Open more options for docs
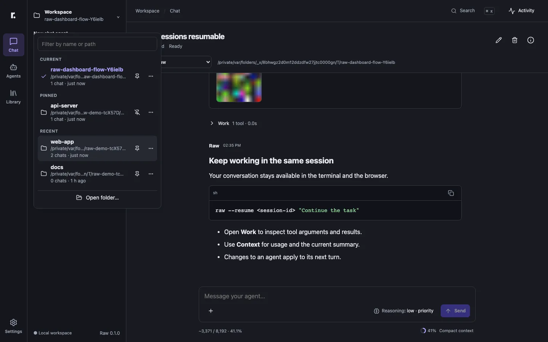This screenshot has width=548, height=342. [151, 174]
